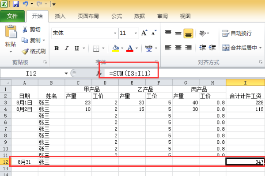Click Align Text Right icon
This screenshot has width=265, height=176.
click(188, 48)
